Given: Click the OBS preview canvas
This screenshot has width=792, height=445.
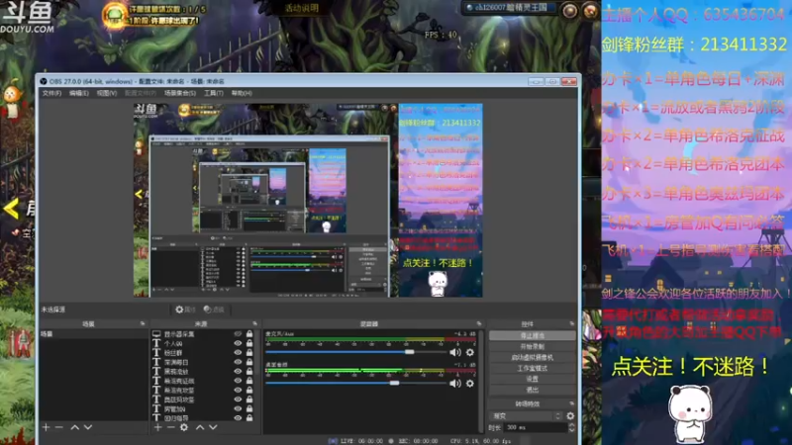Looking at the screenshot, I should click(308, 201).
